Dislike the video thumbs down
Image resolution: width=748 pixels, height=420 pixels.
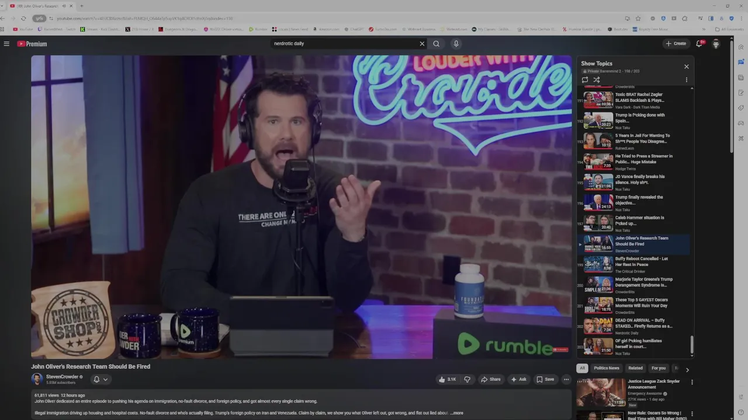tap(467, 379)
